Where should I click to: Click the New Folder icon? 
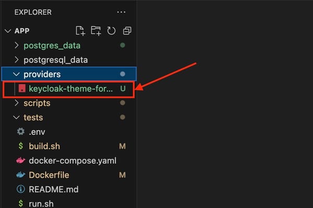pos(96,31)
